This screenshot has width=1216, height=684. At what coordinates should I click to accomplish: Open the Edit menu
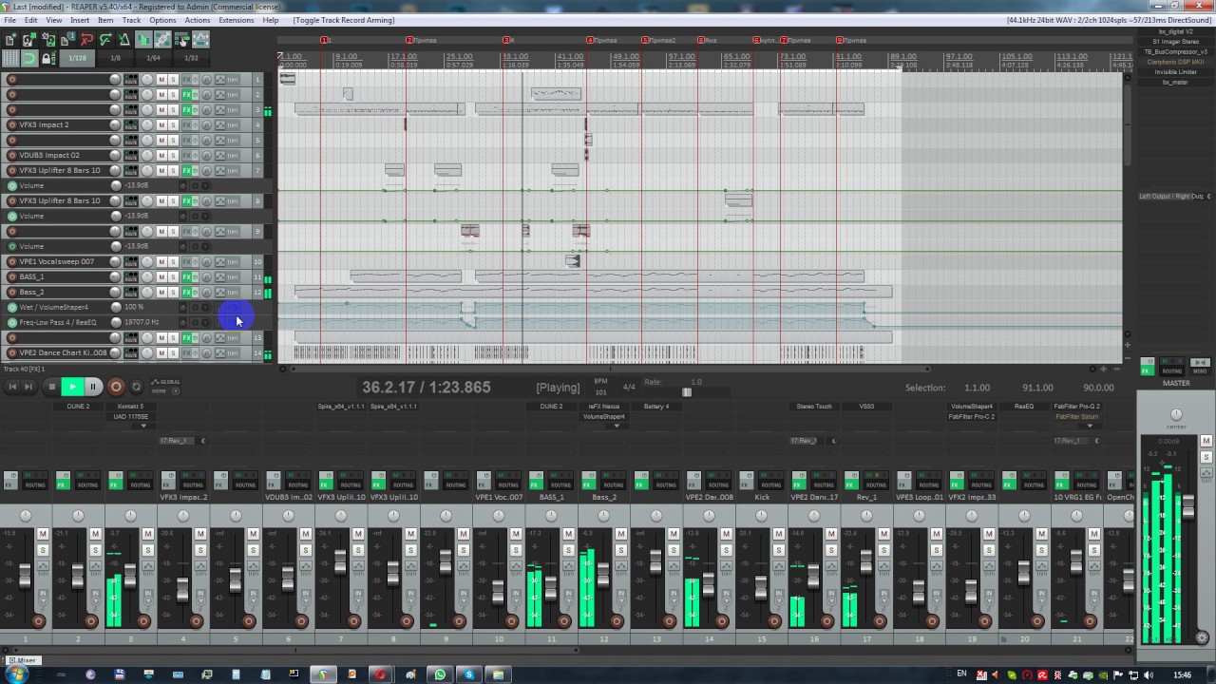point(30,20)
